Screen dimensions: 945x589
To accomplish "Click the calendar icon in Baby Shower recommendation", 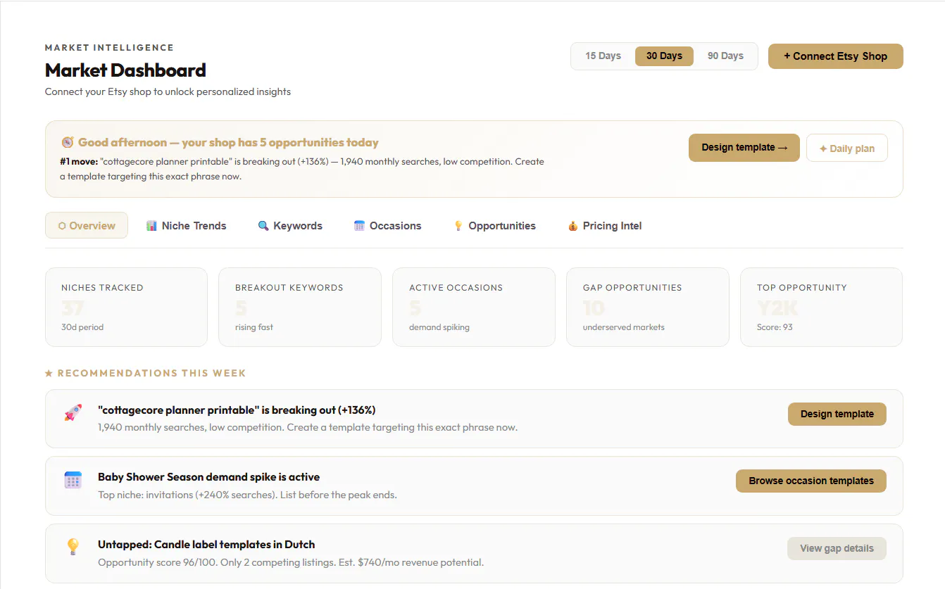I will [73, 481].
